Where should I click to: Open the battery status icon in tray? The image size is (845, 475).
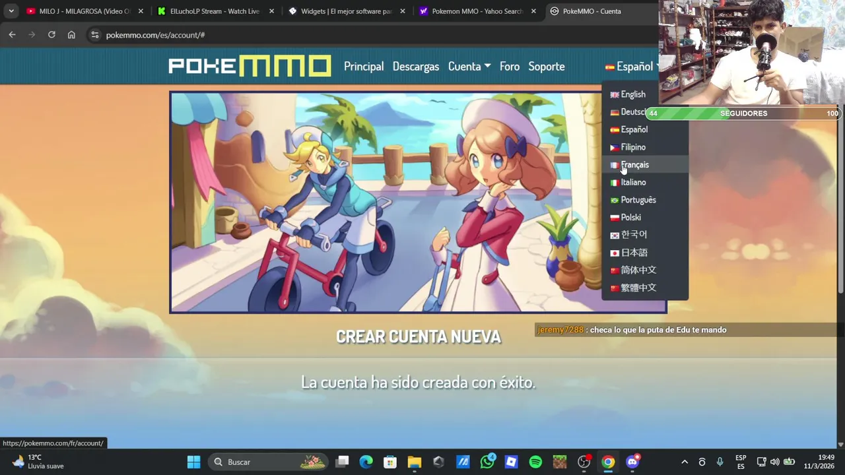click(789, 462)
